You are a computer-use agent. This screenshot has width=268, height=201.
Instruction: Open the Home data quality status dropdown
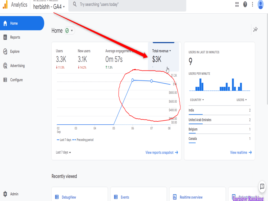coord(69,31)
